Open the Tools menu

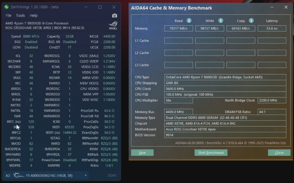pyautogui.click(x=20, y=16)
